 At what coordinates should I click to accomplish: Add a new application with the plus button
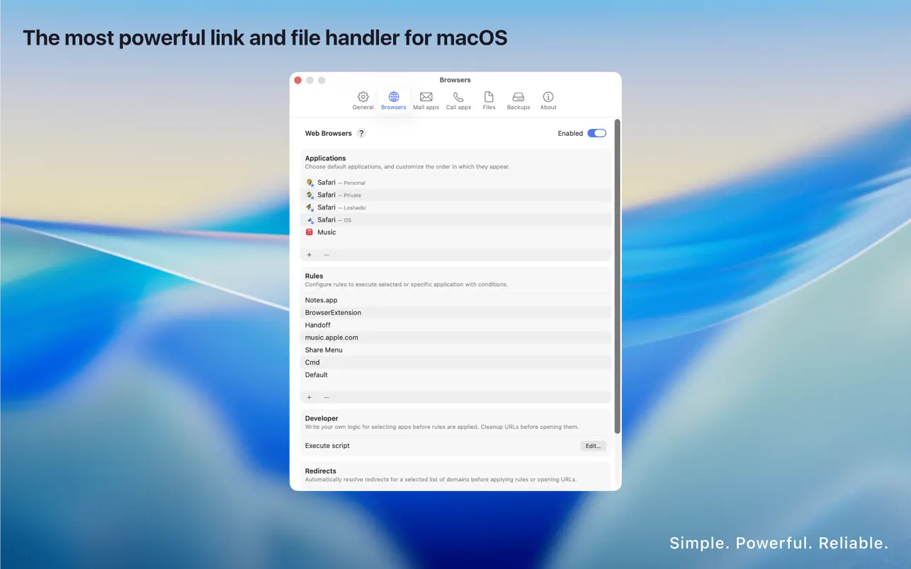[309, 254]
